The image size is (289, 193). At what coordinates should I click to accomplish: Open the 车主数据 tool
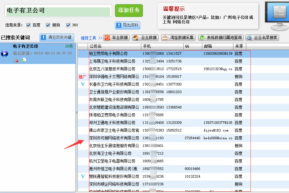116,38
